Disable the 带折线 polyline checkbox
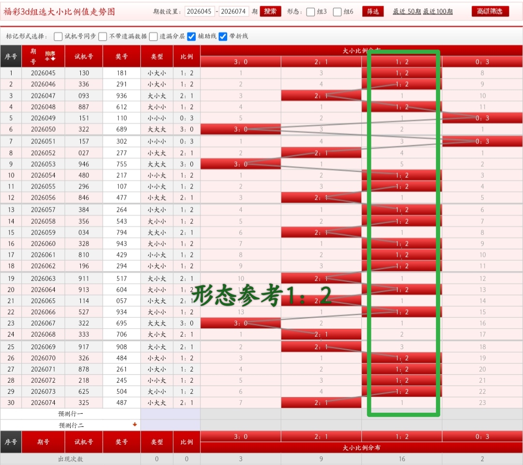Image resolution: width=523 pixels, height=465 pixels. [x=223, y=36]
